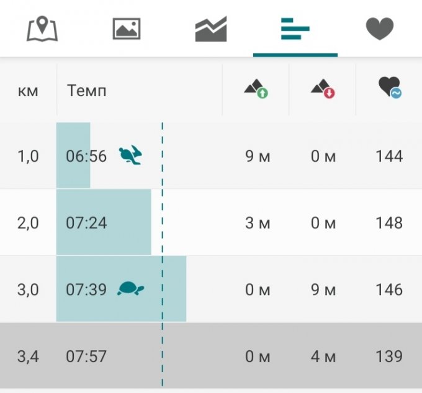422x393 pixels.
Task: Click the 07:57 pace value
Action: 86,356
